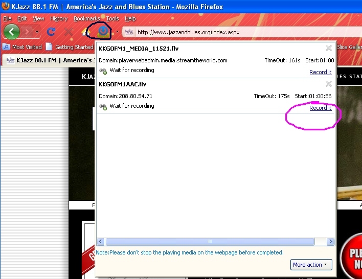Click the blue media downloader toolbar icon
This screenshot has height=279, width=362.
click(x=103, y=31)
